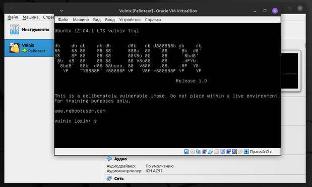Click the Аудиоконтроллер: label
This screenshot has height=187, width=312.
(x=124, y=171)
